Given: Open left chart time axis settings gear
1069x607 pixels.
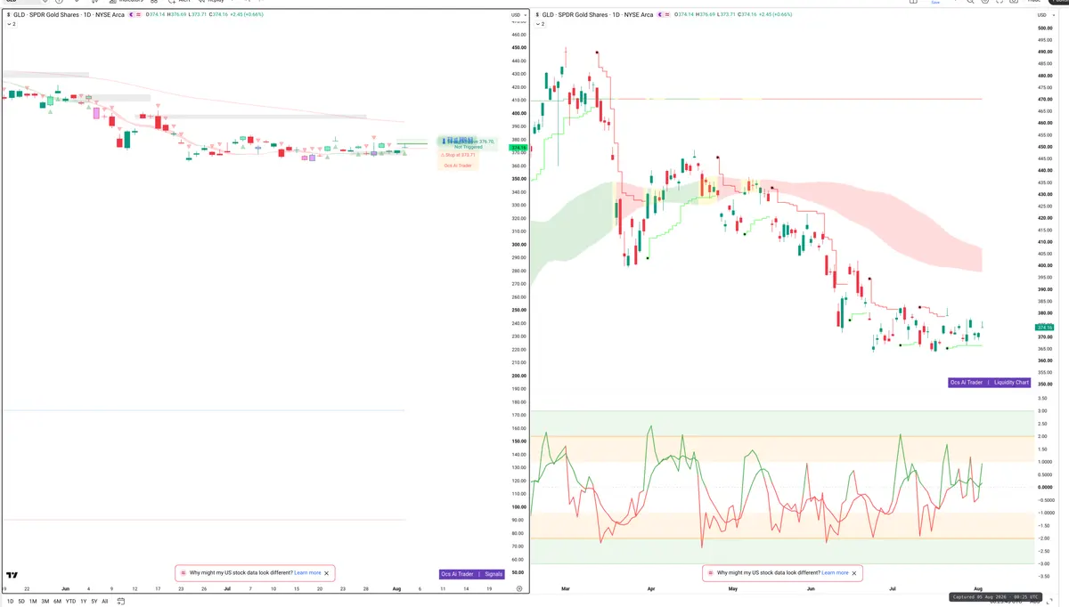Looking at the screenshot, I should (x=519, y=589).
